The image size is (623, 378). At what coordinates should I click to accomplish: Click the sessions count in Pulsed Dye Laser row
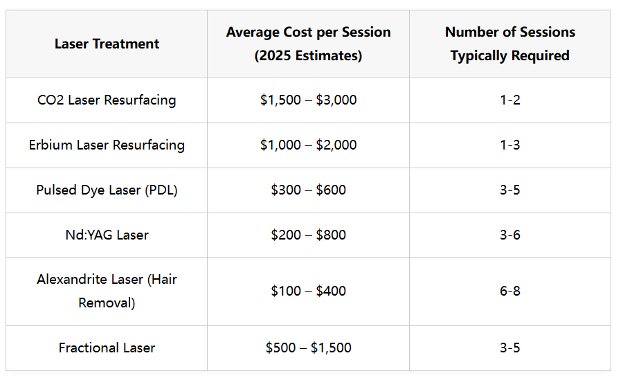(510, 190)
